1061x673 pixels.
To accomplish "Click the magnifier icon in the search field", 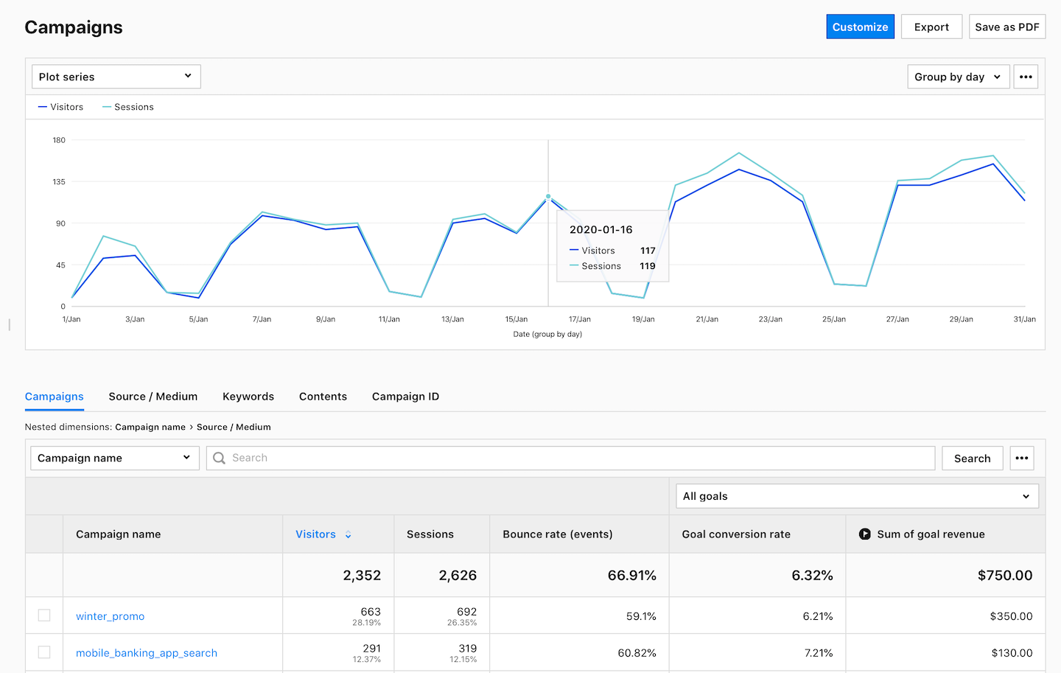I will click(x=219, y=458).
